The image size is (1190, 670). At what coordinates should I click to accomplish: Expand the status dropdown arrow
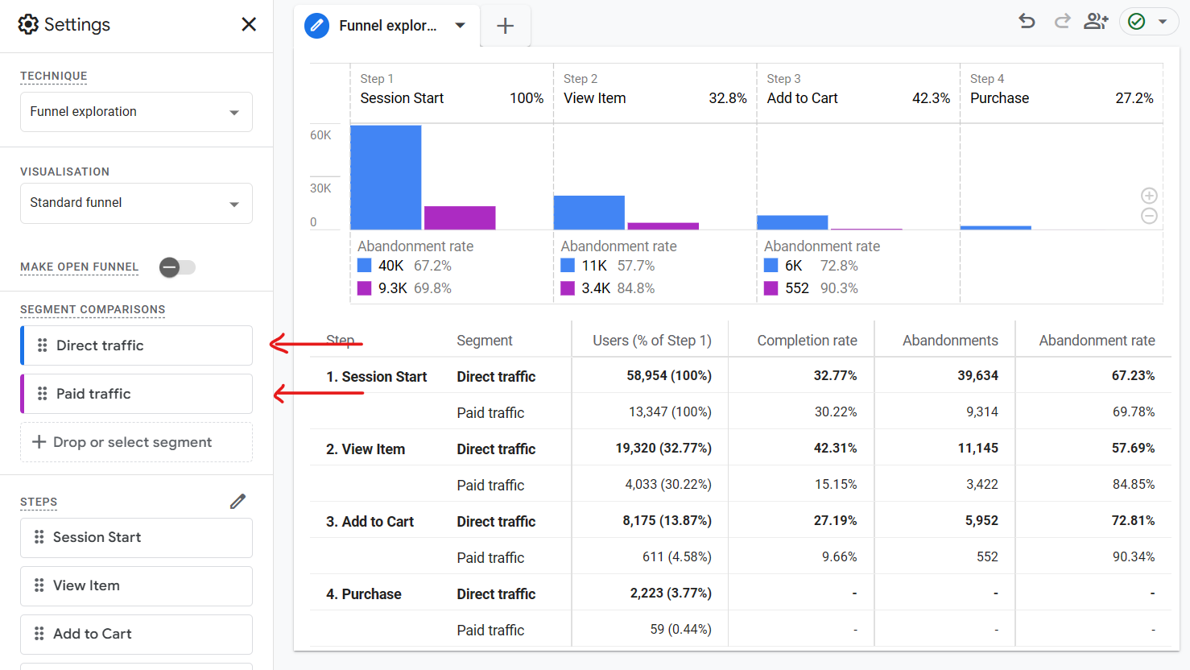pos(1163,22)
